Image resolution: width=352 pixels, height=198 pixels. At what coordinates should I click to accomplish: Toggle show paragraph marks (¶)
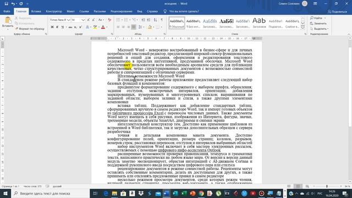pos(162,20)
